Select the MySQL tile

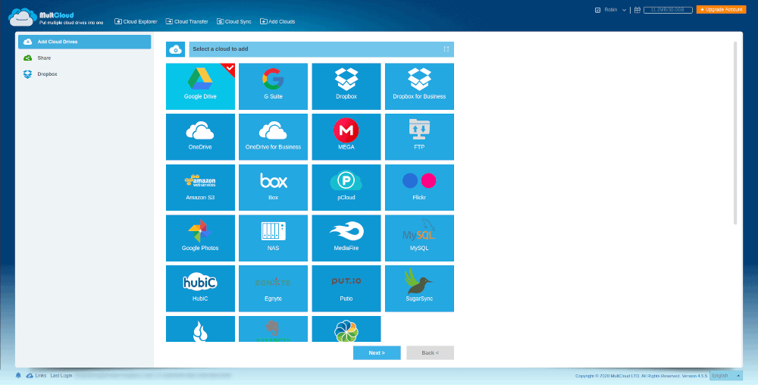(419, 238)
